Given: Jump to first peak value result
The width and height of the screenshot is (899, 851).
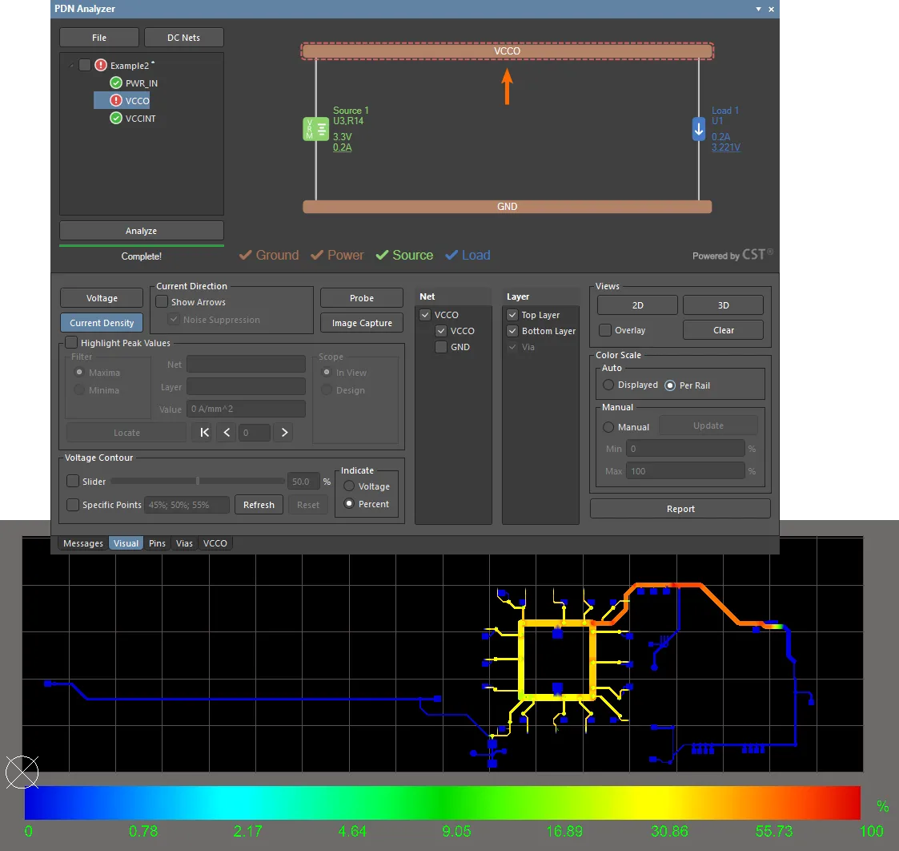Looking at the screenshot, I should coord(204,433).
